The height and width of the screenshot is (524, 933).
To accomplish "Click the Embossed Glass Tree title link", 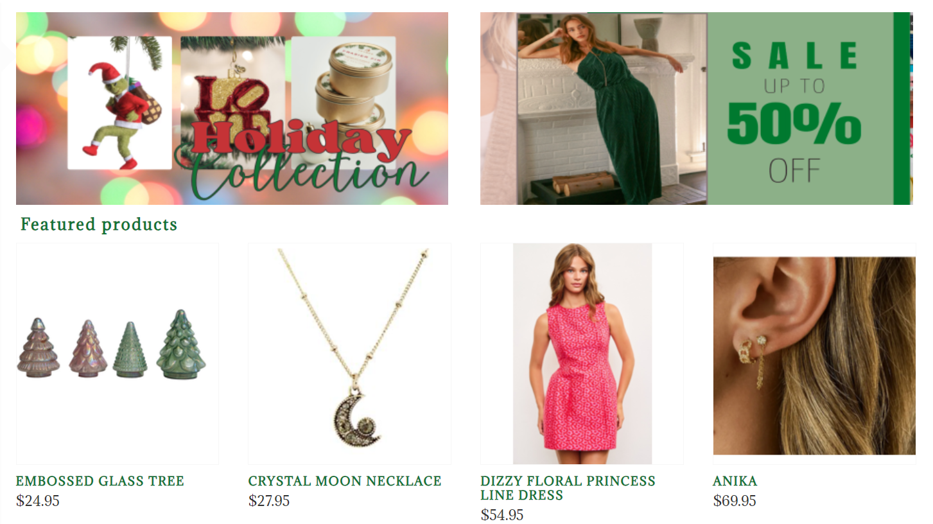I will pyautogui.click(x=100, y=481).
